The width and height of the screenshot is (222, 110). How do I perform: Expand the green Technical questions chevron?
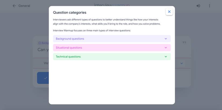coord(166,56)
